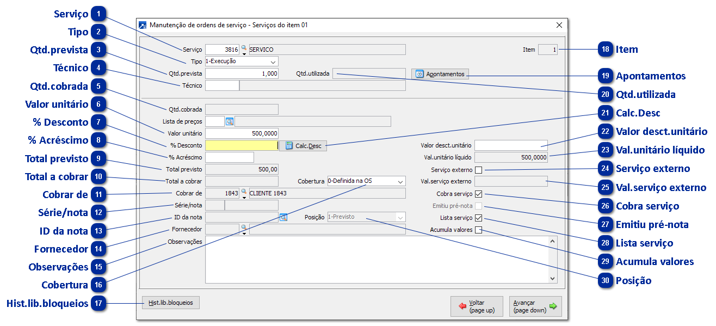Click the calculator Calc.Desc button
The height and width of the screenshot is (326, 716).
point(304,146)
